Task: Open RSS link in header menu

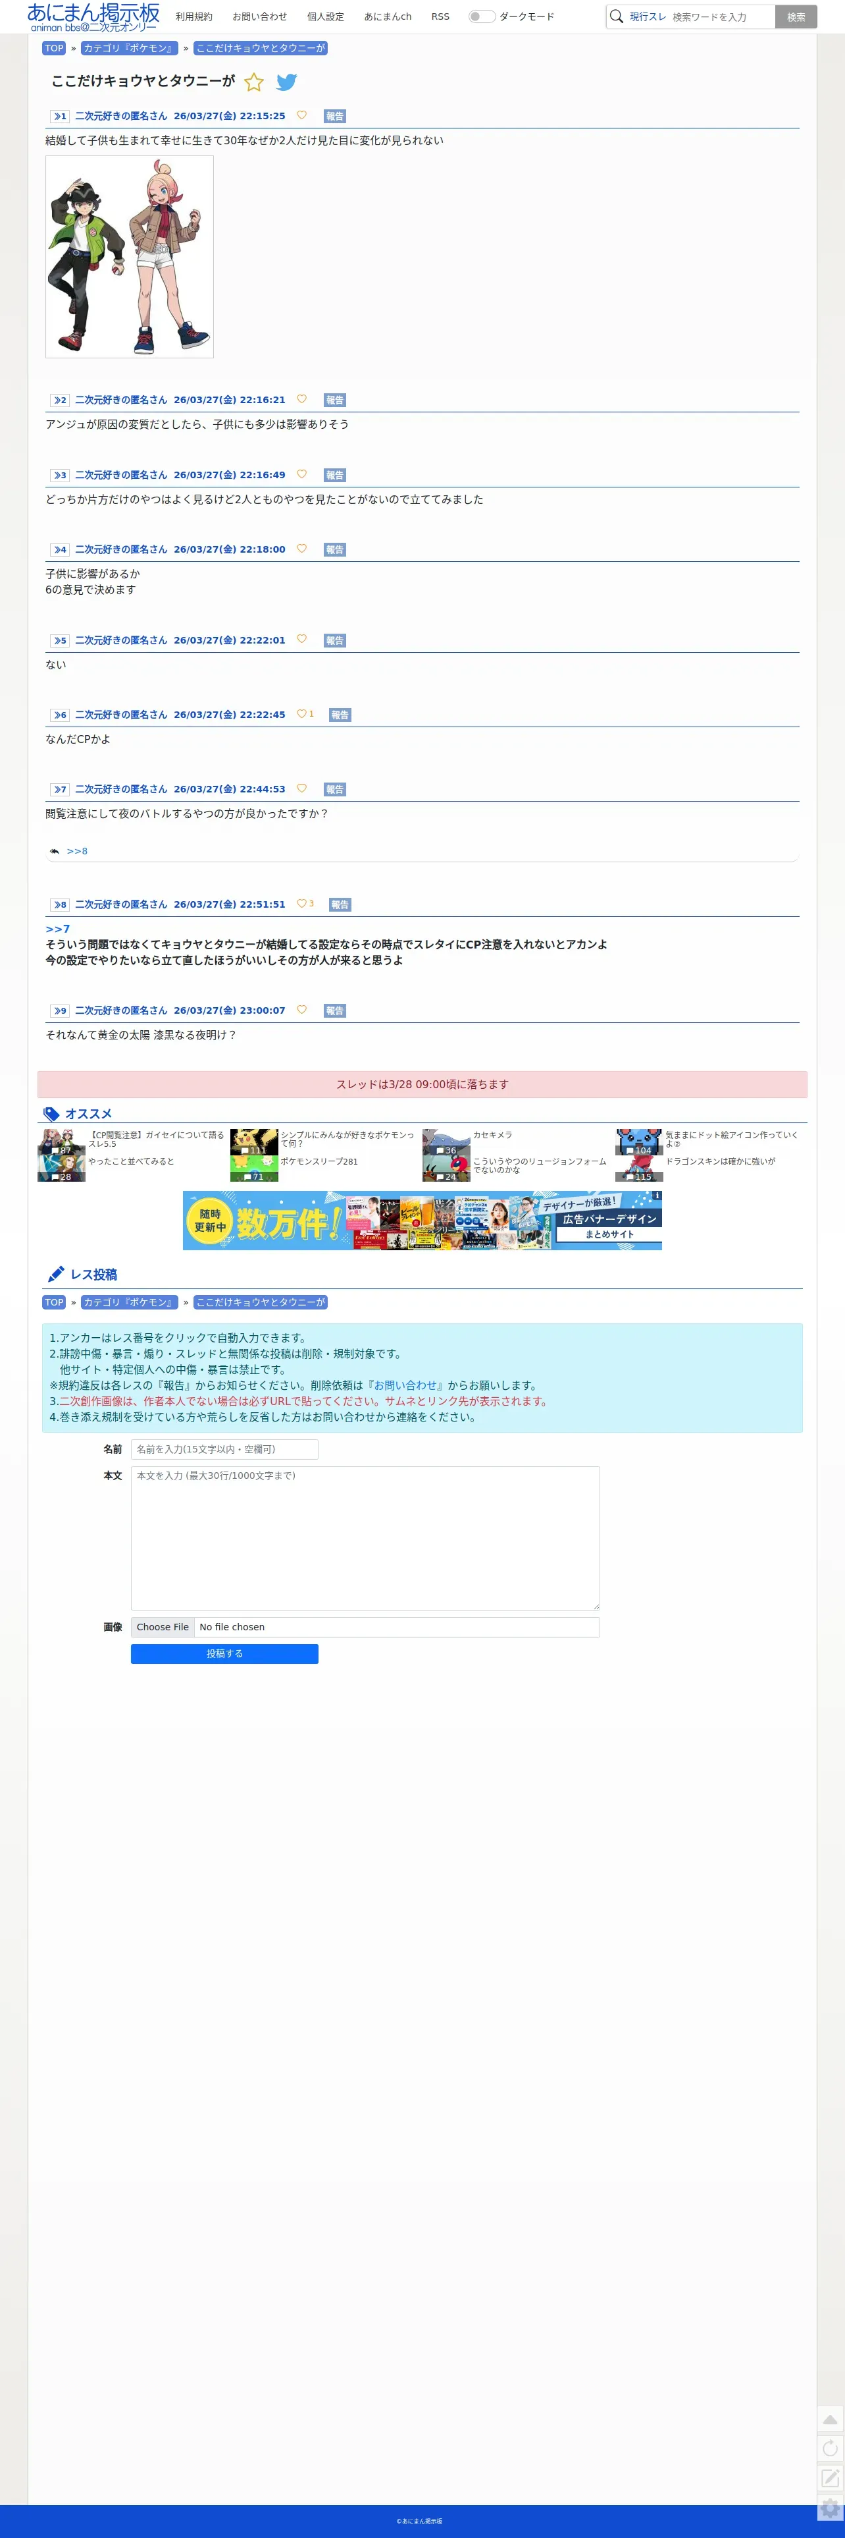Action: click(440, 16)
